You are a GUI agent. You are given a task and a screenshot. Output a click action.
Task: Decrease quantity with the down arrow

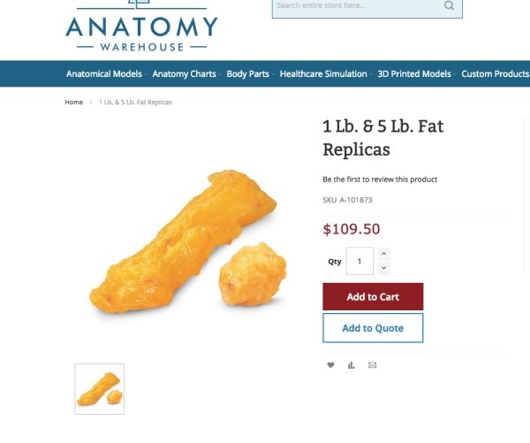383,268
